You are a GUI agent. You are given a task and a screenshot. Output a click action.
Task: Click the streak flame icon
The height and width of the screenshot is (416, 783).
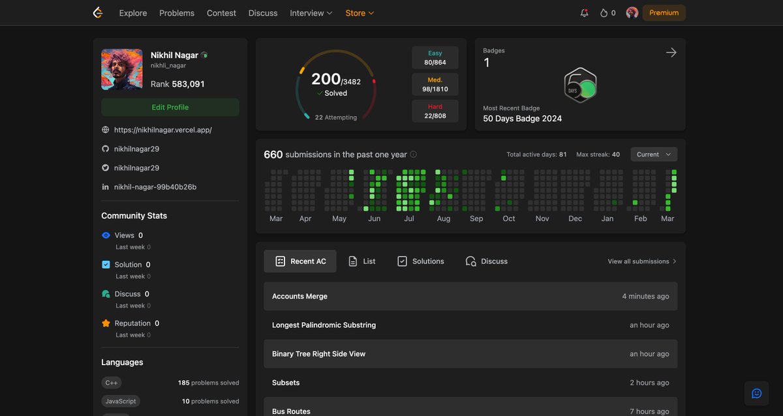(x=604, y=13)
